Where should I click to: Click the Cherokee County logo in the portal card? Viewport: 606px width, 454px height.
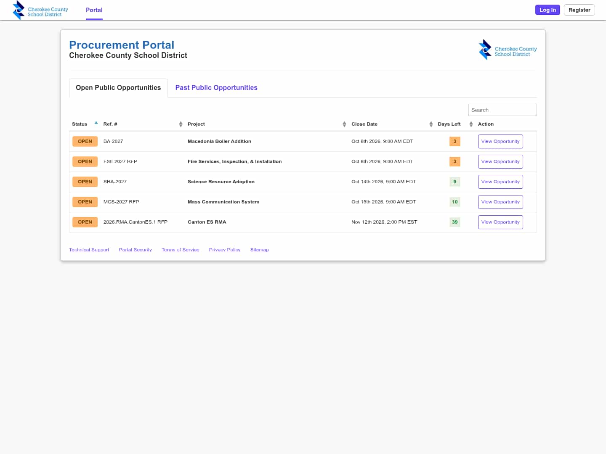[x=508, y=50]
